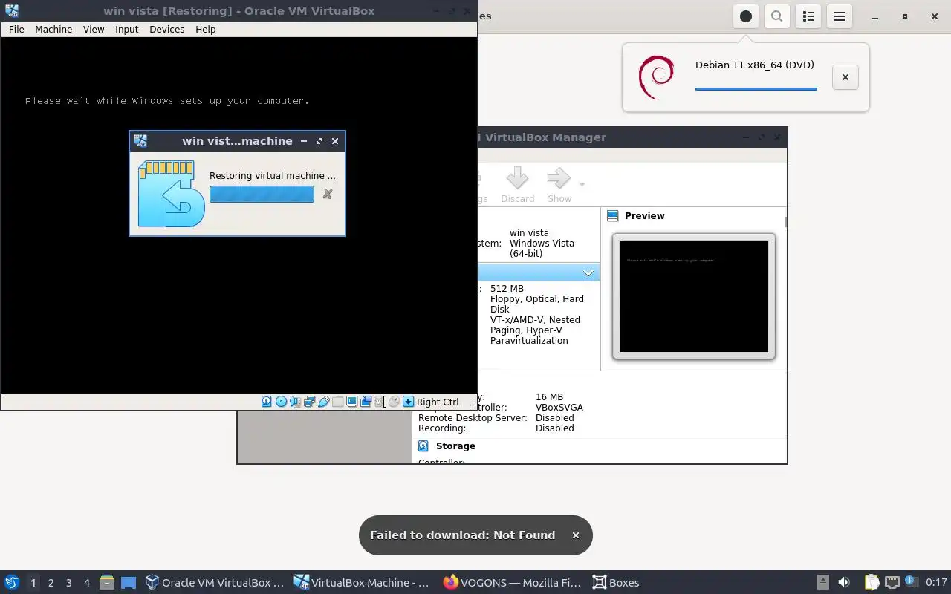Click the eject media icon in system tray
Viewport: 951px width, 594px height.
tap(823, 582)
